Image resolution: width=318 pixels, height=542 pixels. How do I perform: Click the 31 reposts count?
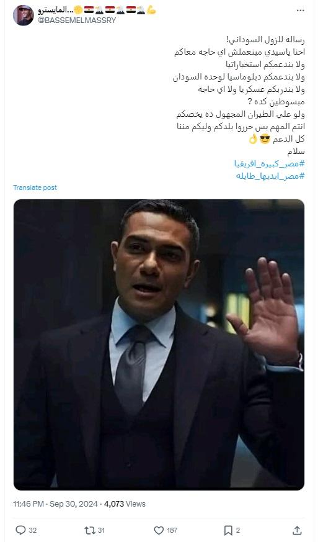101,530
